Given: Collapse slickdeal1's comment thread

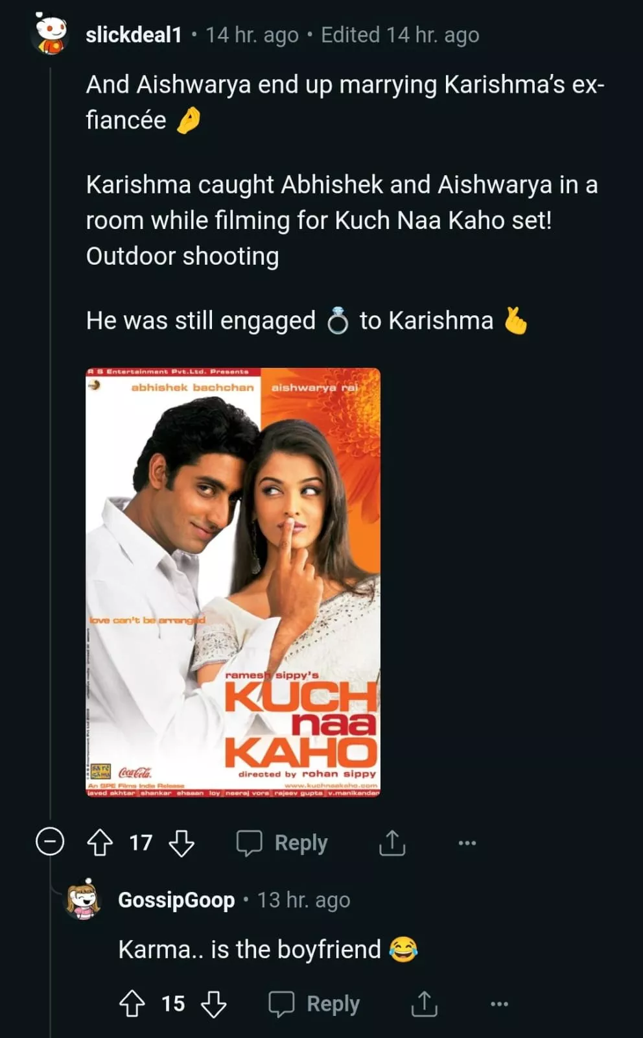Looking at the screenshot, I should 50,842.
